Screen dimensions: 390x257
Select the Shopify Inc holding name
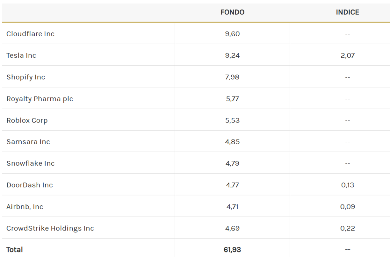pos(26,77)
